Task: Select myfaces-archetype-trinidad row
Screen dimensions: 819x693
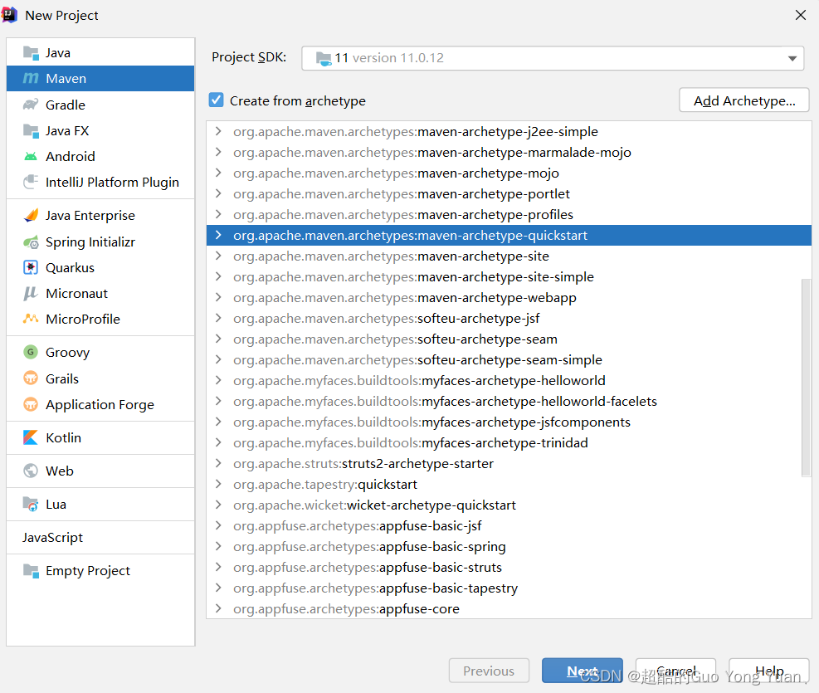Action: coord(509,443)
